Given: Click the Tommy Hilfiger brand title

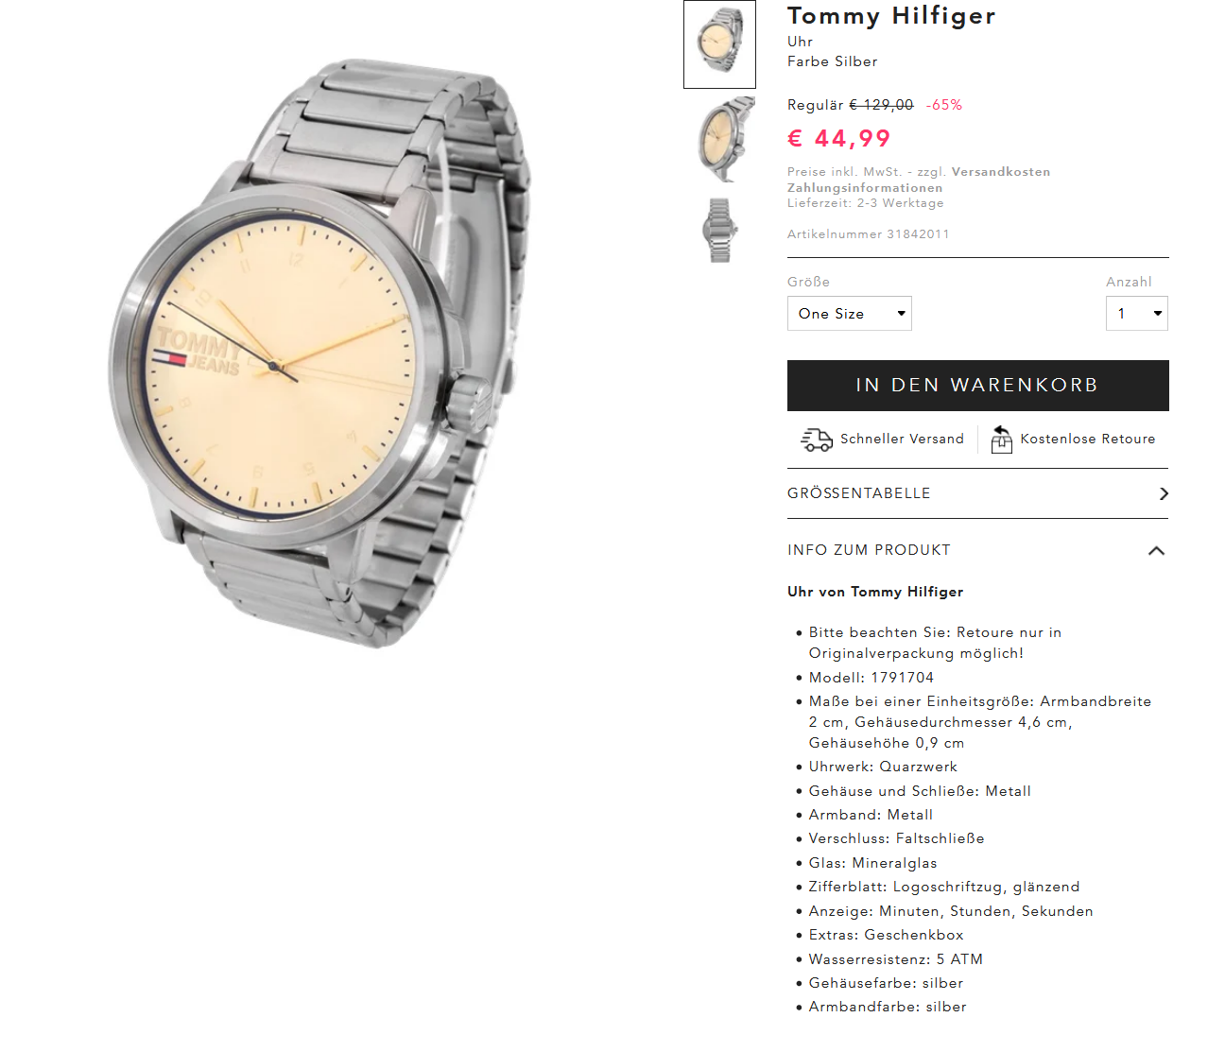Looking at the screenshot, I should coord(891,16).
